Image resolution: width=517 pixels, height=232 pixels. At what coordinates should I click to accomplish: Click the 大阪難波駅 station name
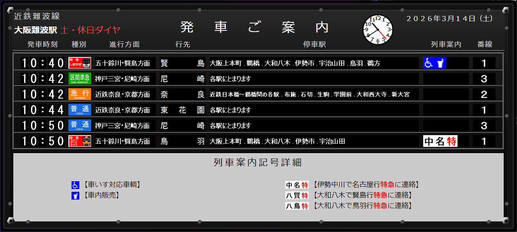(x=36, y=30)
